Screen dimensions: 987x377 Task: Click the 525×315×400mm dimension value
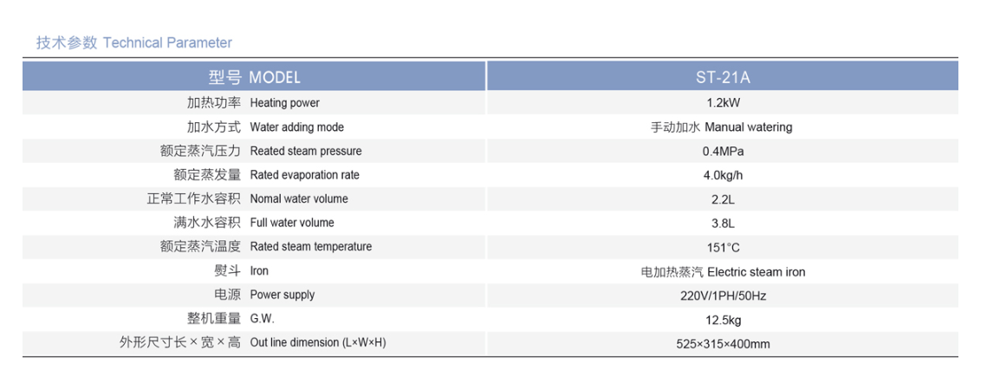click(723, 343)
